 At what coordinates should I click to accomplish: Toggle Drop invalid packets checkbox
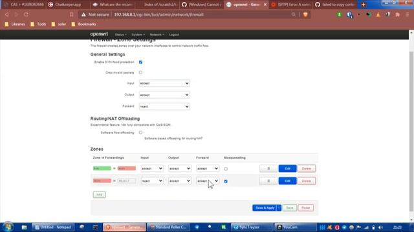click(140, 72)
